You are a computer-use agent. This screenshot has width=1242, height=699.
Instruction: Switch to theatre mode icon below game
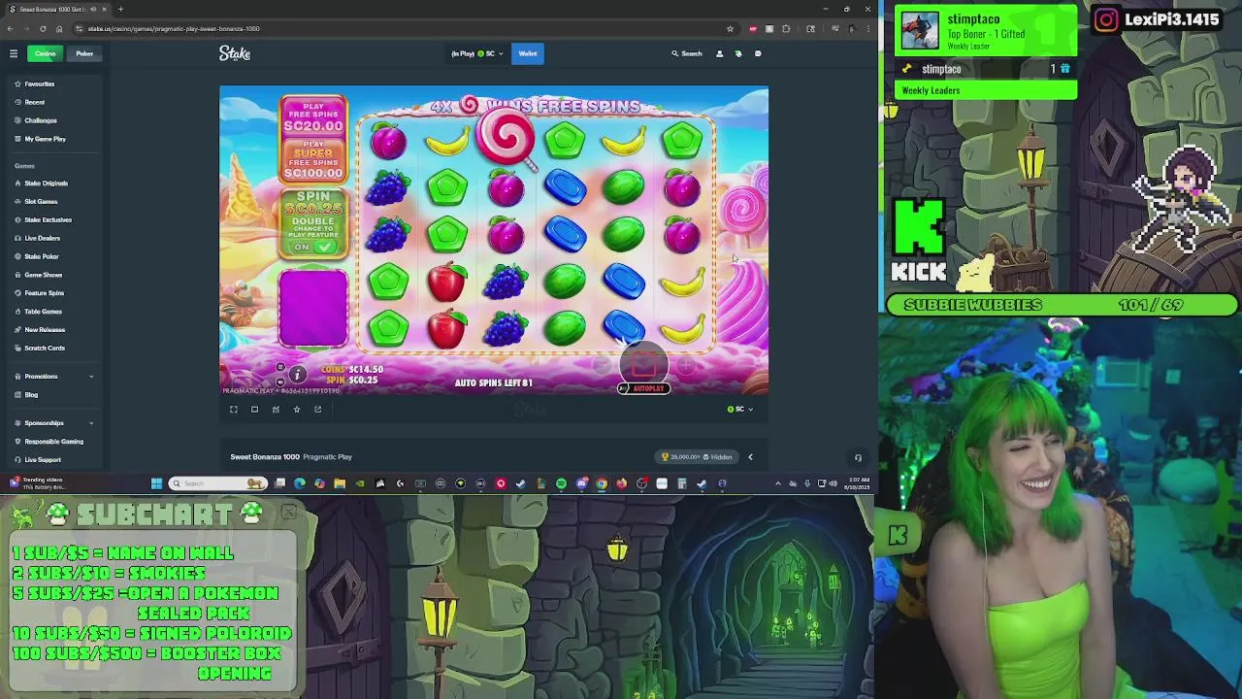(254, 409)
